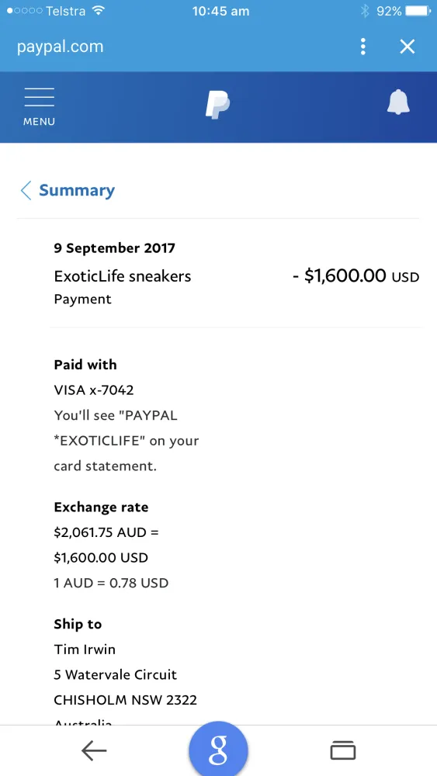
Task: Tap the paypal.com address bar
Action: 60,47
